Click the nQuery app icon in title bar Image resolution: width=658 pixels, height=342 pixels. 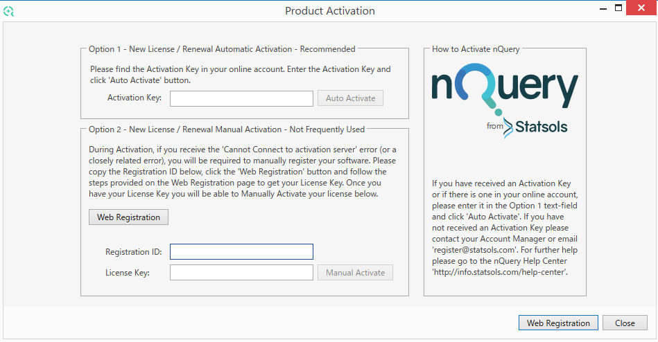[8, 11]
